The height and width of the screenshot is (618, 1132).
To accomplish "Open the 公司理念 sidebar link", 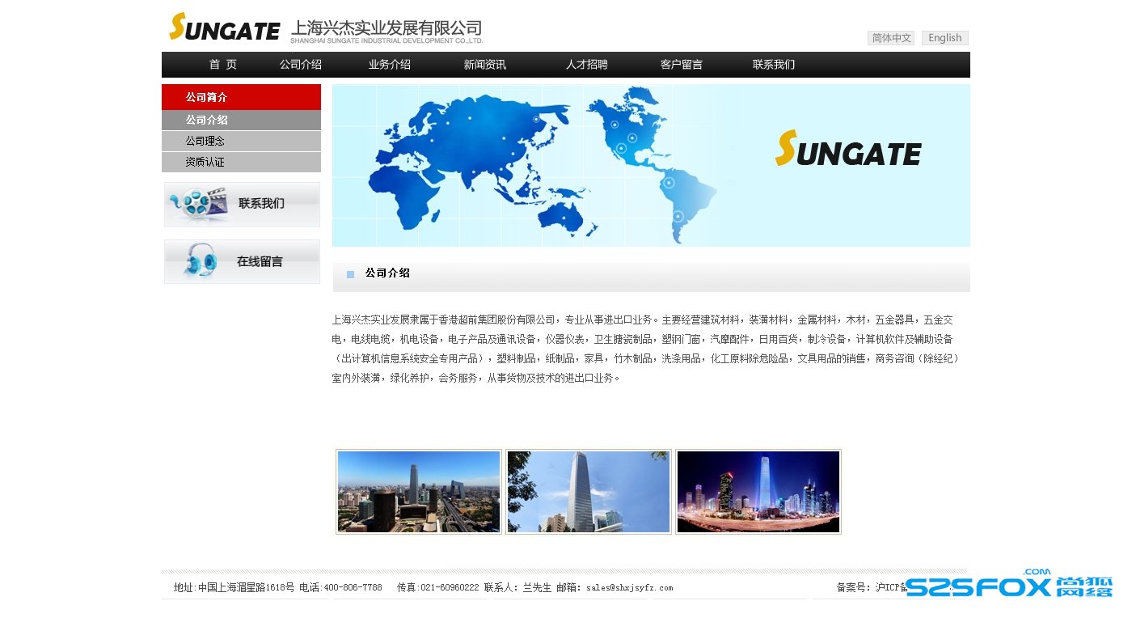I will click(x=241, y=141).
